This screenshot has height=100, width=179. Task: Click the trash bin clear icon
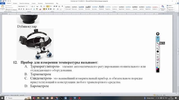(158, 57)
